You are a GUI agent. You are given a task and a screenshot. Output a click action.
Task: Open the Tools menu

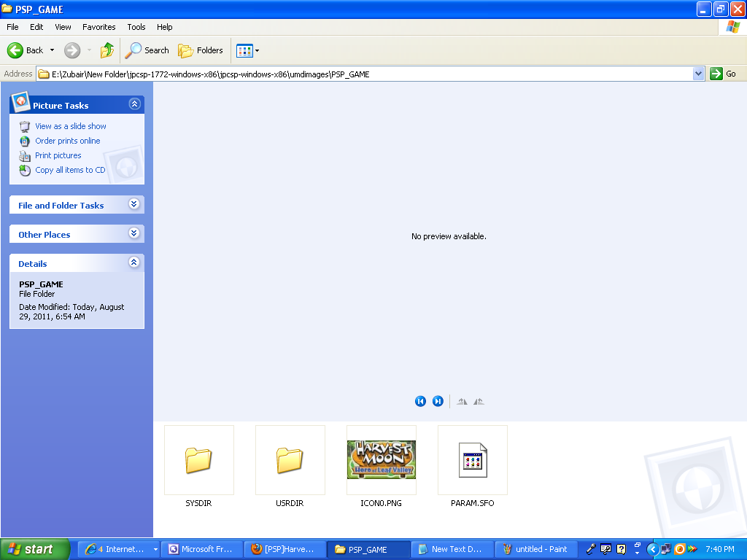click(136, 27)
